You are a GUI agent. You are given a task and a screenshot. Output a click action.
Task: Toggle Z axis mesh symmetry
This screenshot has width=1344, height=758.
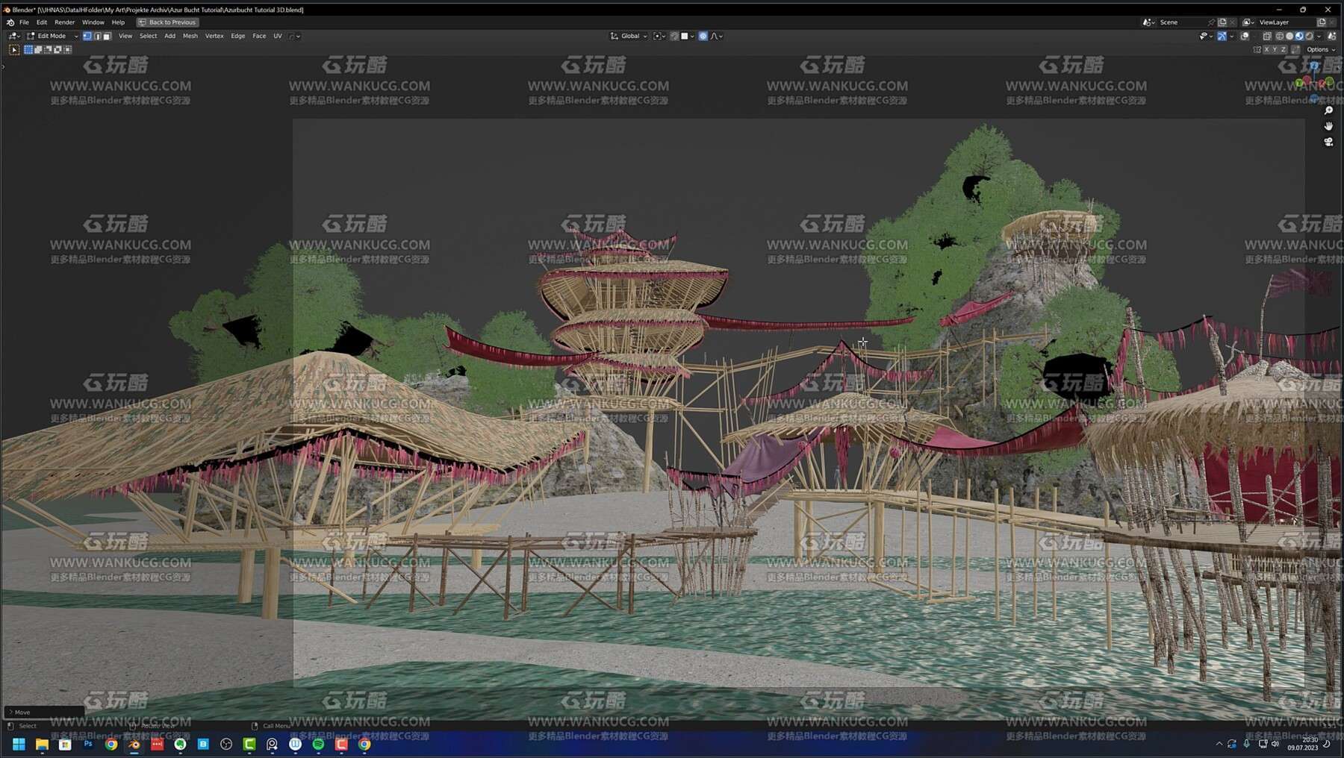[1284, 49]
